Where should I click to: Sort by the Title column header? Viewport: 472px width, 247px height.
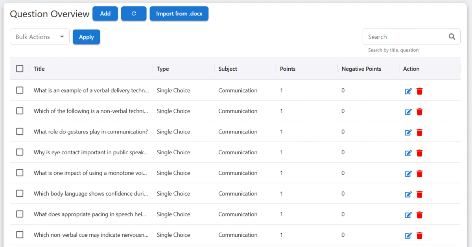tap(39, 69)
